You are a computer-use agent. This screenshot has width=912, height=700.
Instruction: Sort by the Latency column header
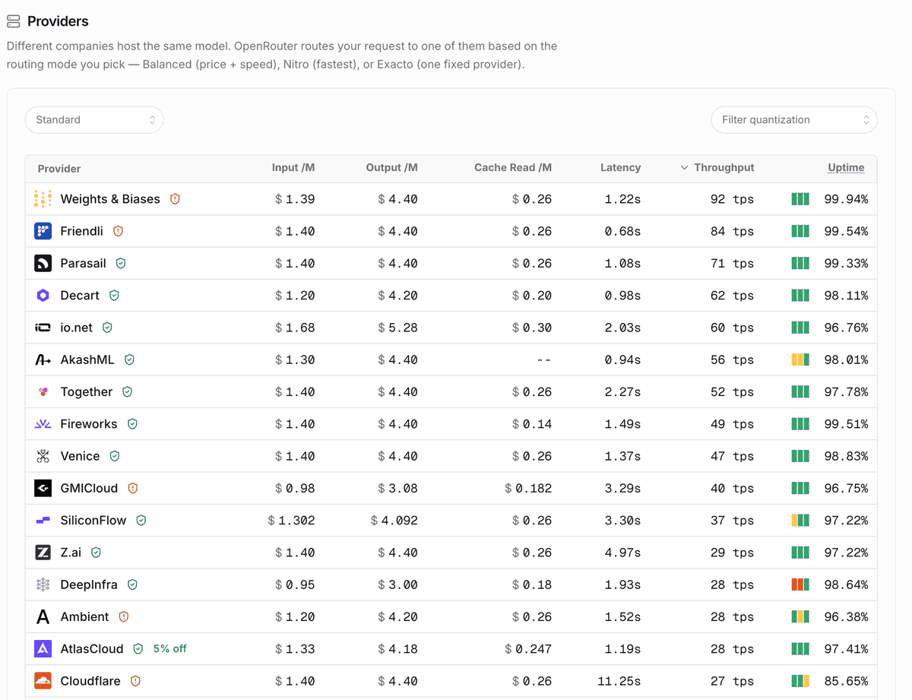coord(620,167)
